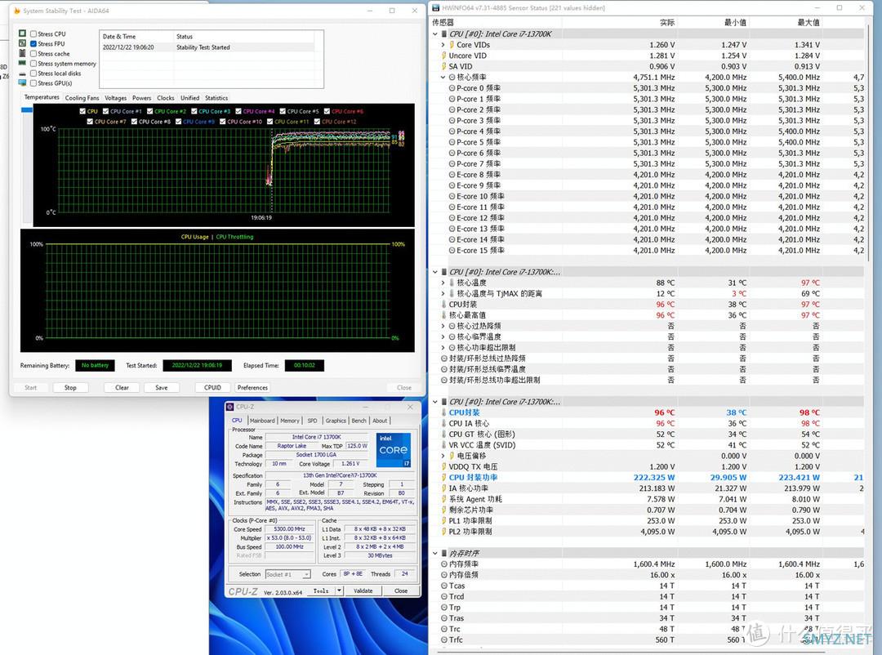Expand the 核心过热降频 row
The width and height of the screenshot is (882, 655).
tap(443, 327)
